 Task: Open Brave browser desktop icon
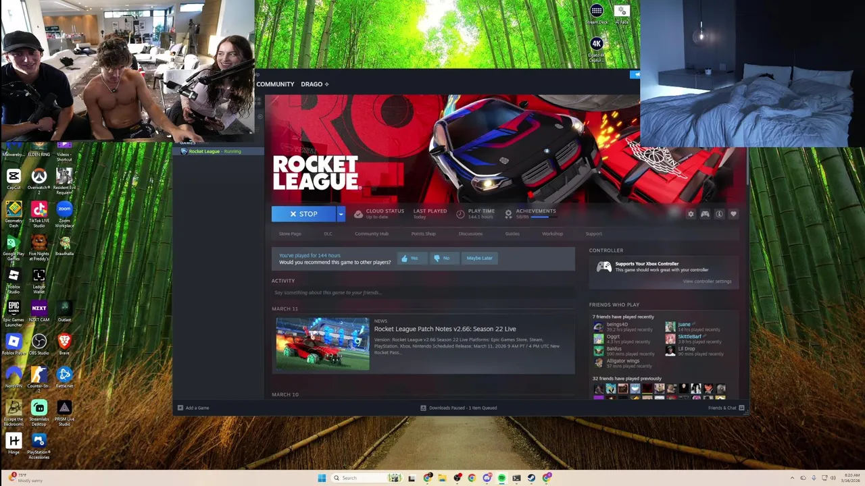coord(64,344)
